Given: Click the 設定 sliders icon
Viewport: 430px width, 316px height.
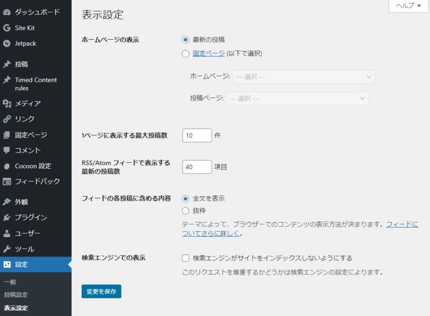Looking at the screenshot, I should (7, 264).
